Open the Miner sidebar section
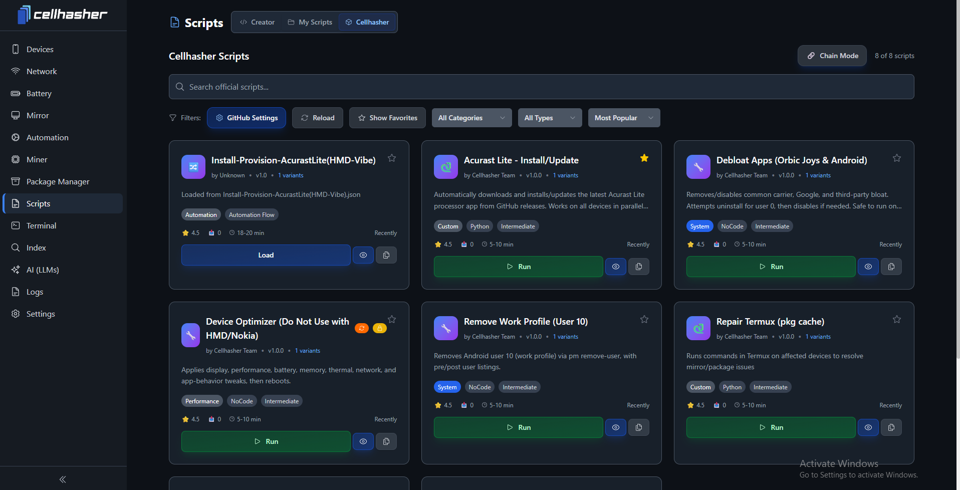The height and width of the screenshot is (490, 960). (x=37, y=159)
